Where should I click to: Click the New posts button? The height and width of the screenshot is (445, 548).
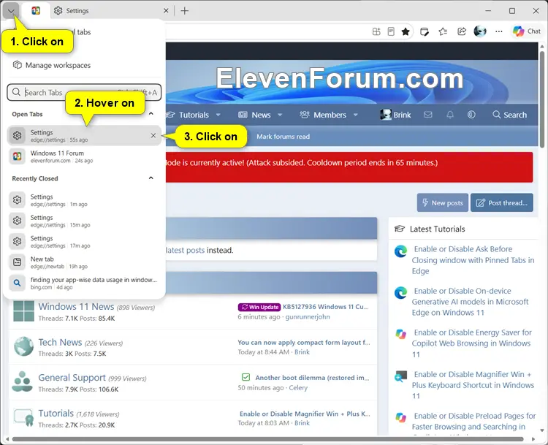click(443, 202)
